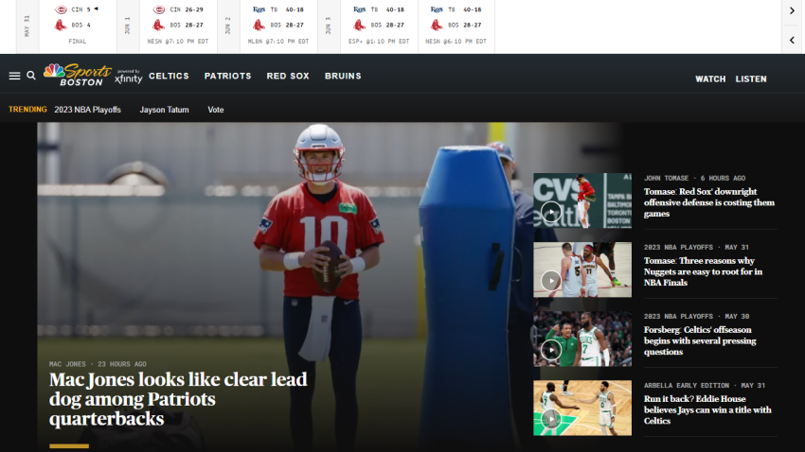Open the Jun 2 TB vs BOS MLBN game card
805x452 pixels.
(x=278, y=26)
